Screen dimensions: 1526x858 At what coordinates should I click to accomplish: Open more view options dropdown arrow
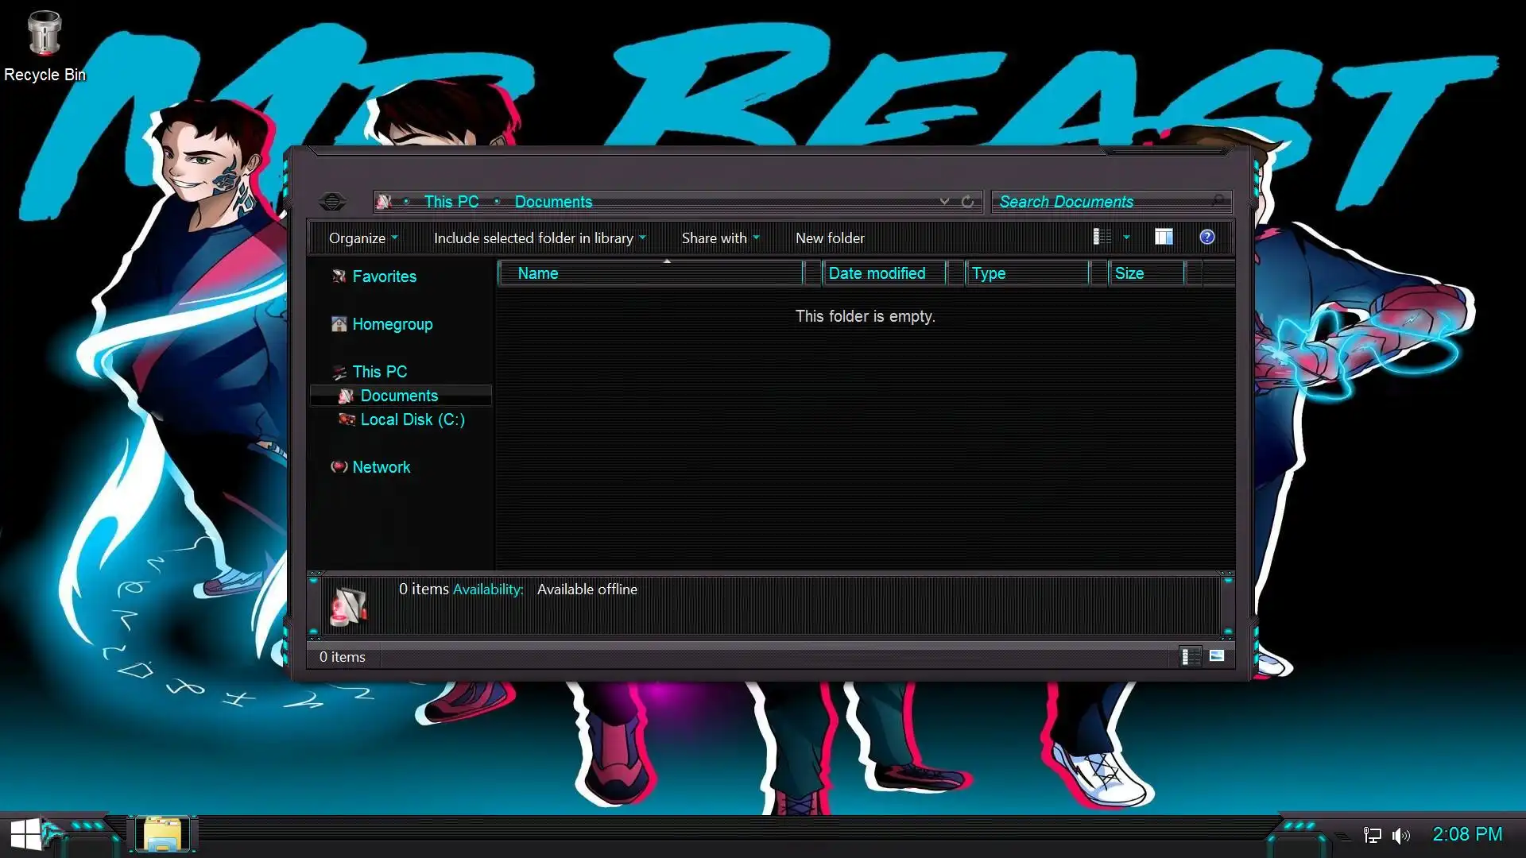click(x=1126, y=237)
